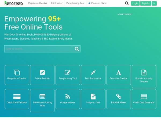Screen dimensions: 161x120
Task: Open the DA Checker navigation item
Action: pos(57,3)
